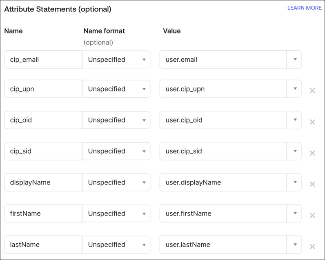The width and height of the screenshot is (325, 260).
Task: Expand value dropdown for user.cip_sid
Action: coord(294,151)
